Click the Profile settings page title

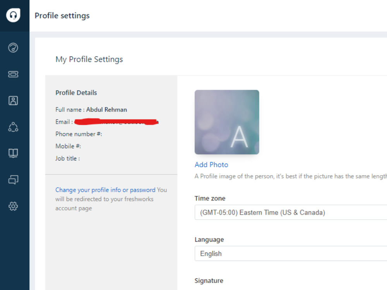[x=62, y=15]
